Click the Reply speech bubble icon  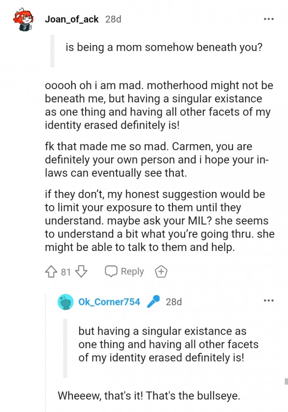pyautogui.click(x=111, y=271)
